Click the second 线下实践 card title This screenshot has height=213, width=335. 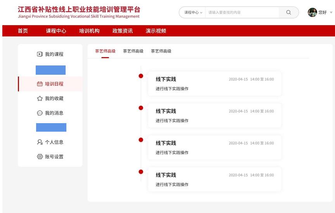point(166,111)
